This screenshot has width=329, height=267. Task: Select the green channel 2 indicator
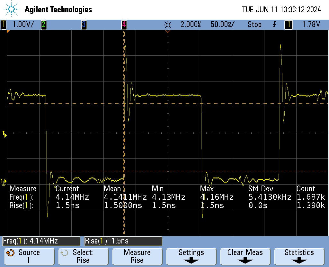coord(43,24)
